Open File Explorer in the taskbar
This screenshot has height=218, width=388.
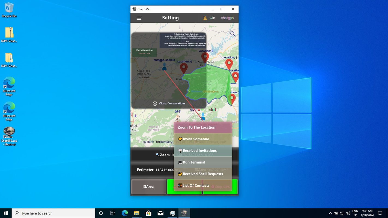137,213
